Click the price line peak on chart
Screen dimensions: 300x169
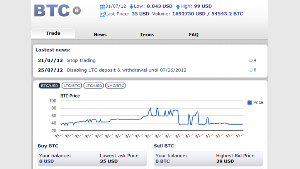click(150, 108)
